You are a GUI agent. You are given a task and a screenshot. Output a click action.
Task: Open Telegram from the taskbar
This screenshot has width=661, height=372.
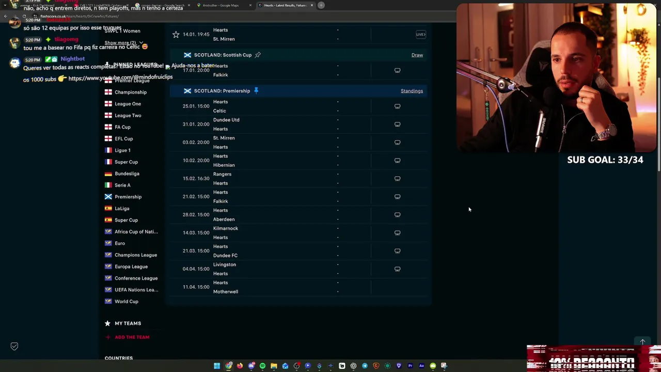pyautogui.click(x=365, y=366)
